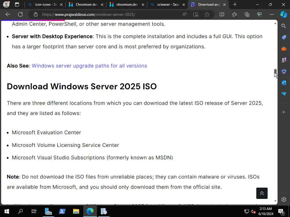
Task: Open network status tray icon
Action: 247,211
